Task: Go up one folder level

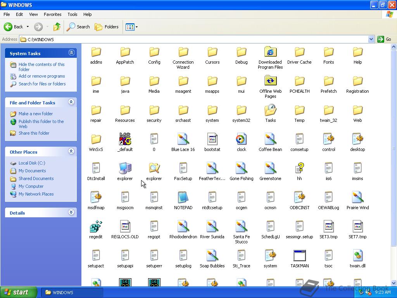Action: point(57,27)
